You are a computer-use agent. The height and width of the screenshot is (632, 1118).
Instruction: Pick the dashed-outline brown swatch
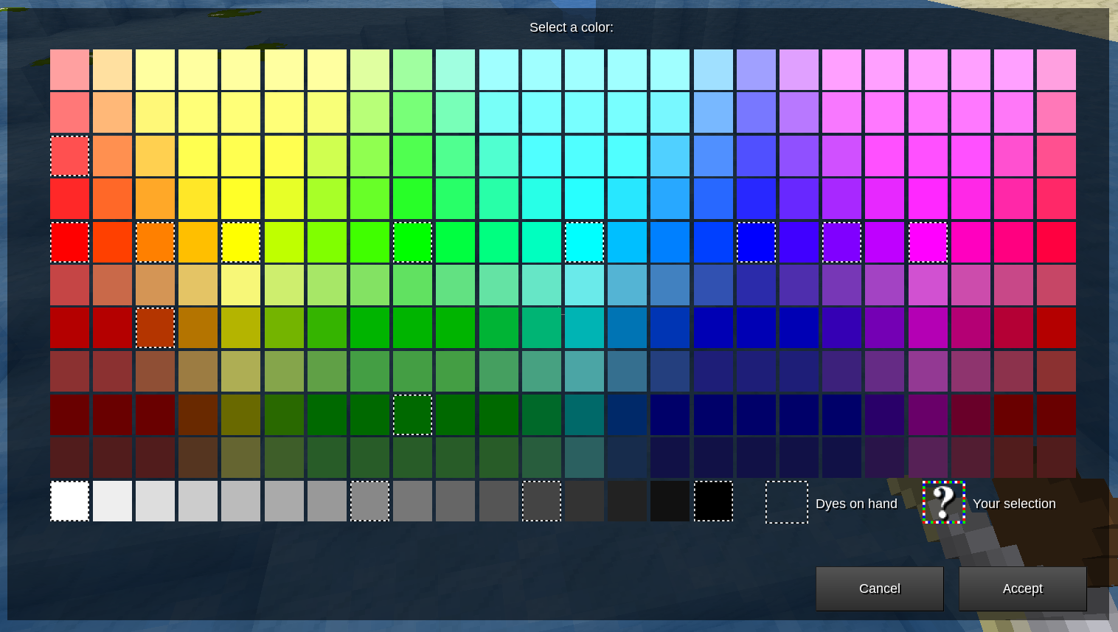click(x=155, y=327)
